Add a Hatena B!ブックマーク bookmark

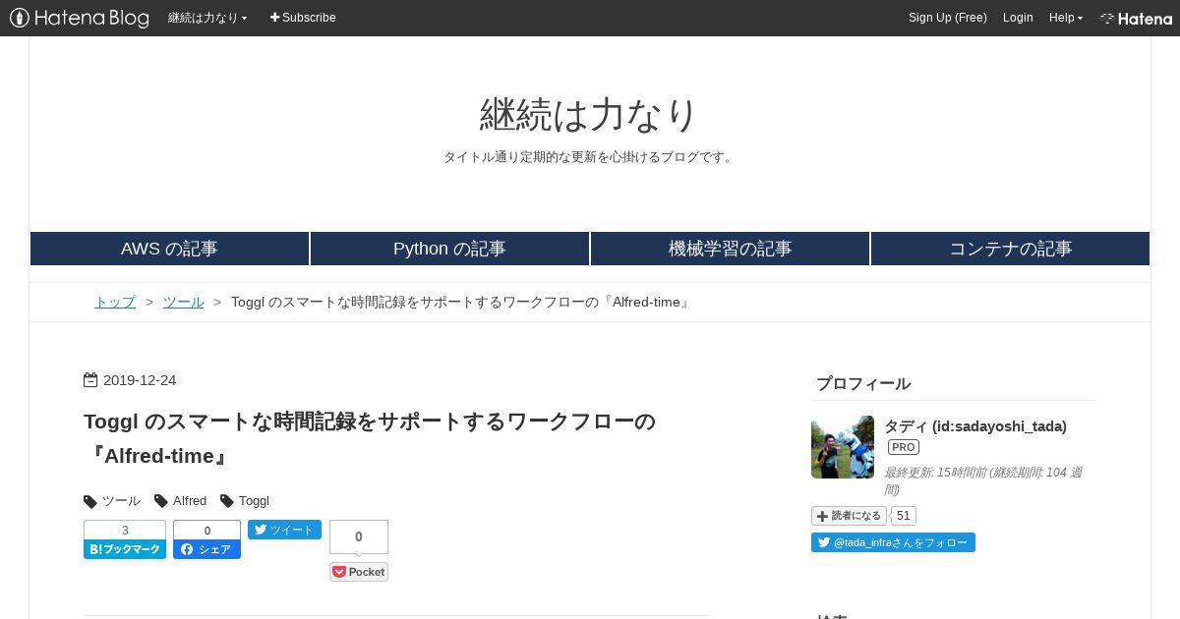tap(125, 549)
